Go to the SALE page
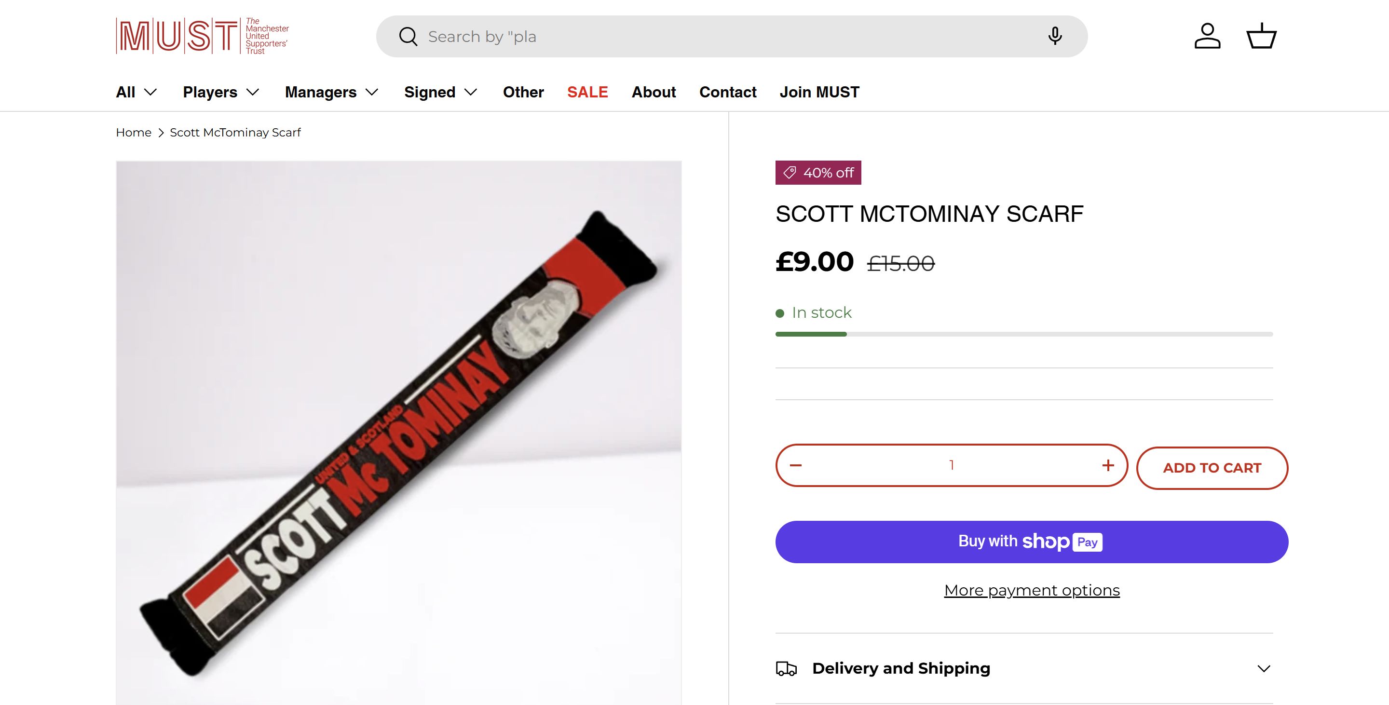The image size is (1389, 705). (587, 92)
